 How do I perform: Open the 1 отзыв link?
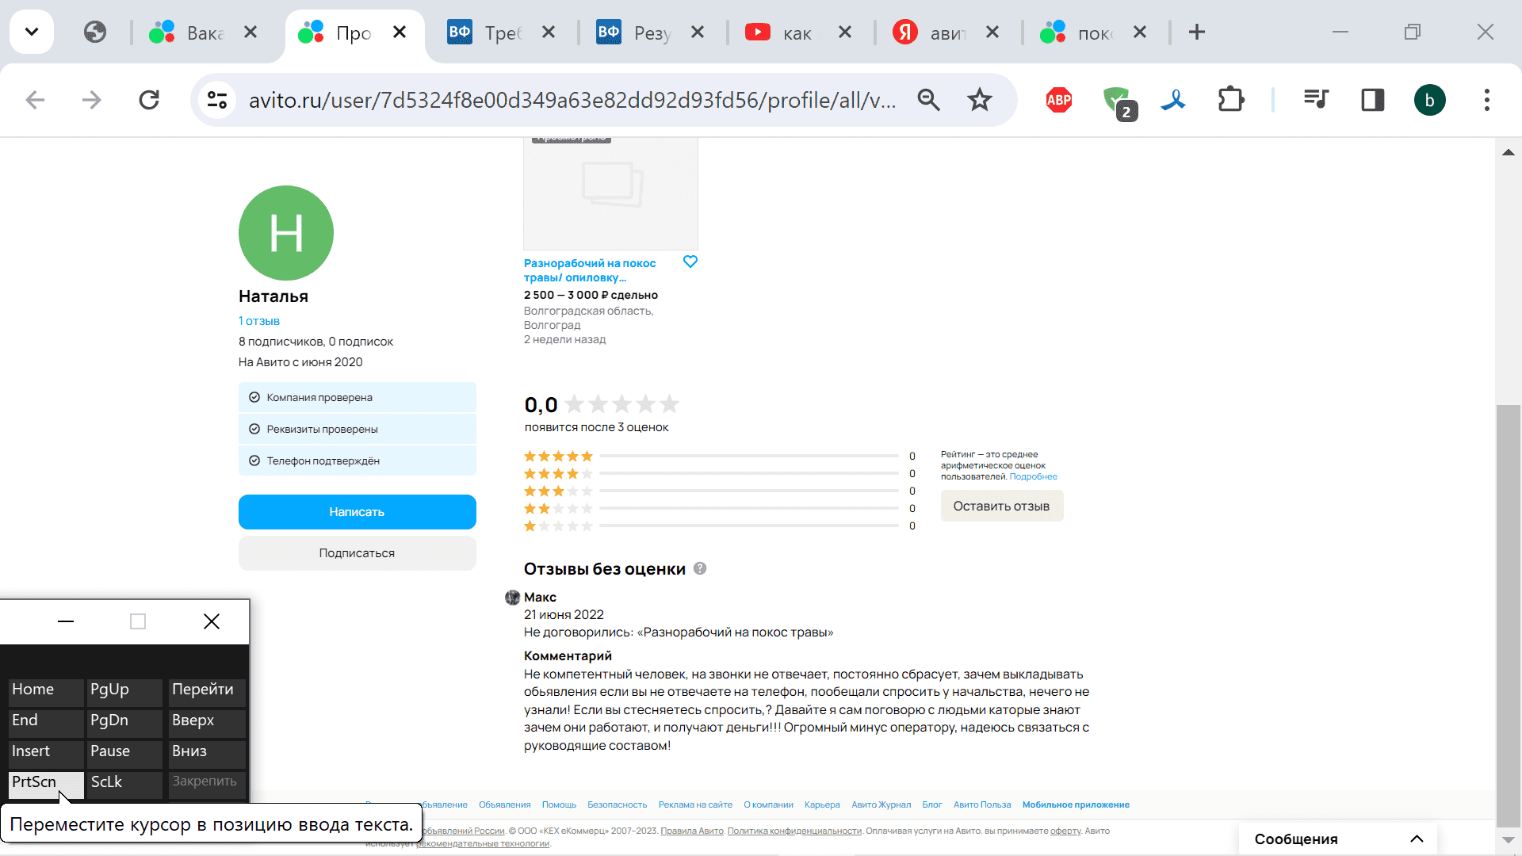click(259, 321)
